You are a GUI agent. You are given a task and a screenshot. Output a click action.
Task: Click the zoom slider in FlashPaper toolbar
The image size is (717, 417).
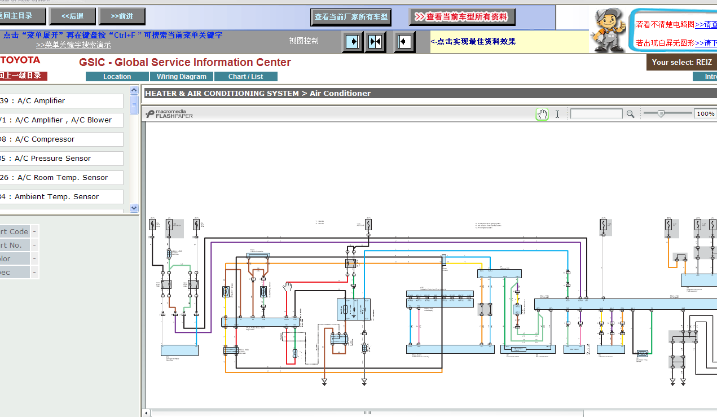[668, 114]
